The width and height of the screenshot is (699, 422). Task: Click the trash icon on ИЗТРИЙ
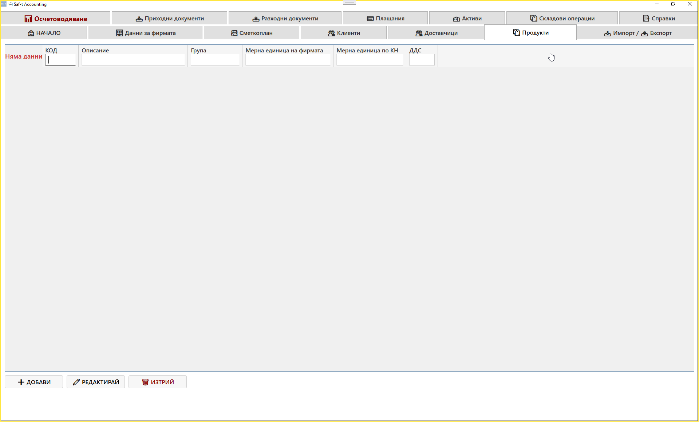click(x=145, y=382)
